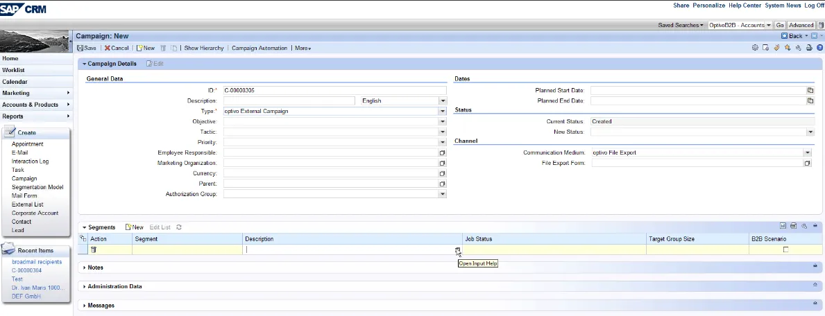Click the tag icon in top-right toolbar
The width and height of the screenshot is (825, 316).
click(776, 47)
